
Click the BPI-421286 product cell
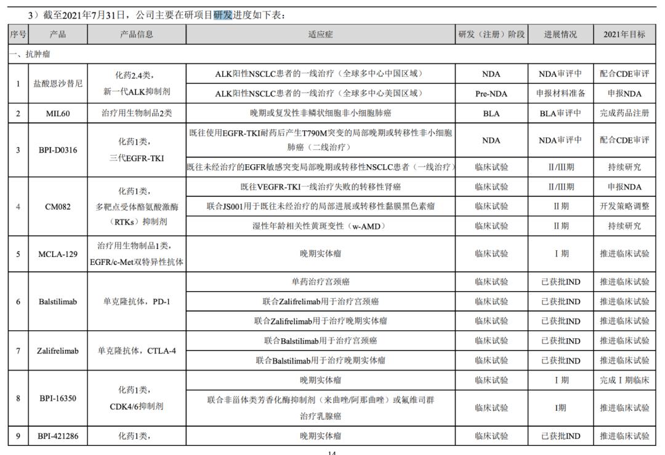54,437
